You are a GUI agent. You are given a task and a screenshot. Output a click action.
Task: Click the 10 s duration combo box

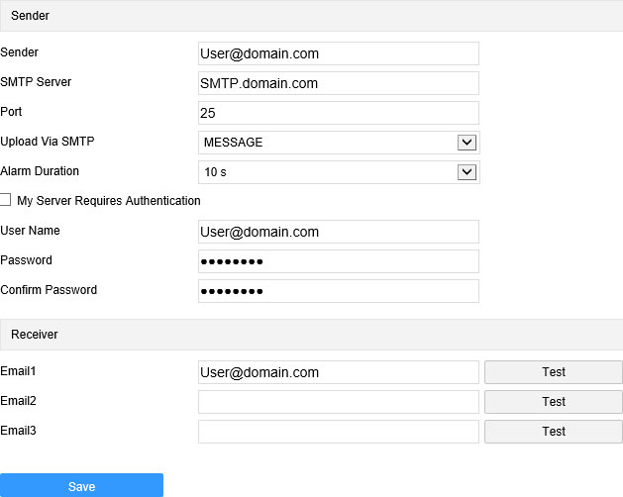click(x=339, y=172)
